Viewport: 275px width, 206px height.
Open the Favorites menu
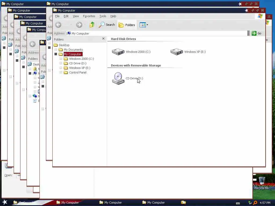click(x=89, y=16)
